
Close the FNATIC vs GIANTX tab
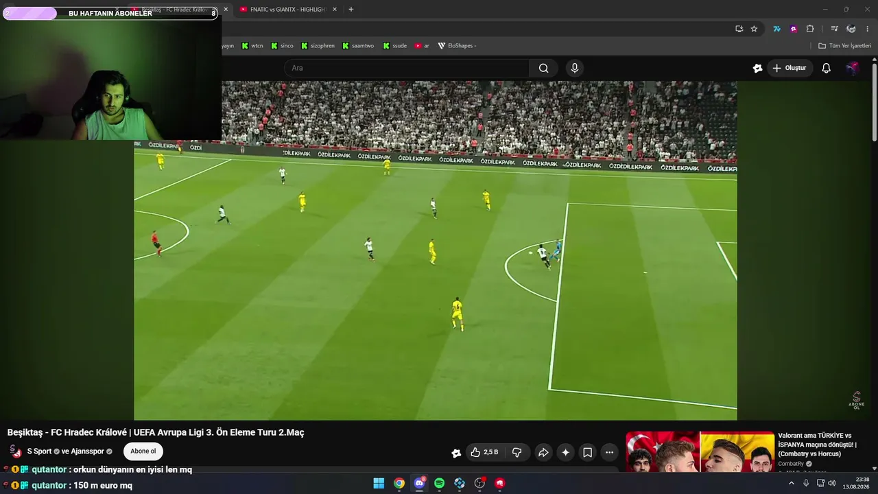pyautogui.click(x=335, y=10)
